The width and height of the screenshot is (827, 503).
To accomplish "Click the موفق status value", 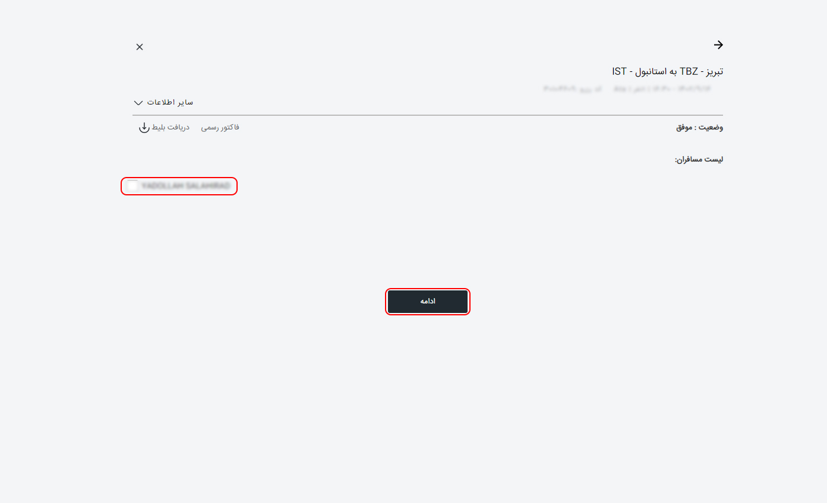I will pos(684,128).
